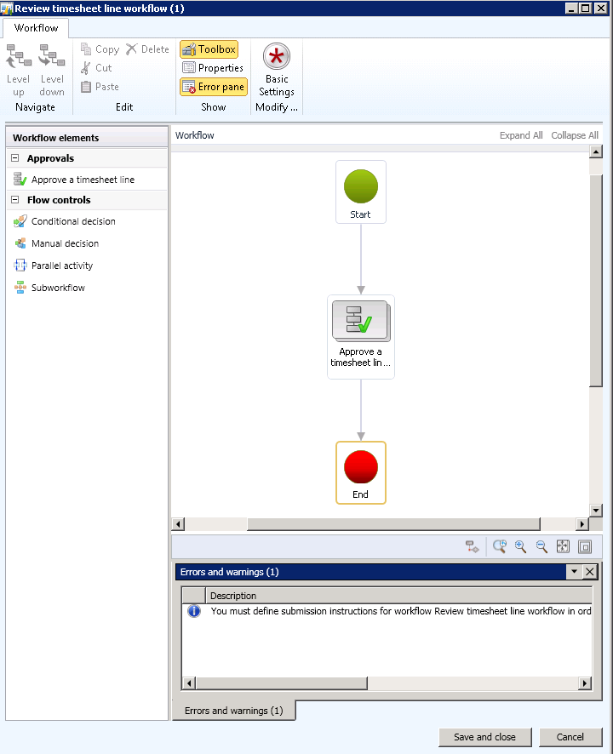Viewport: 613px width, 754px height.
Task: Click the Cancel button
Action: (570, 737)
